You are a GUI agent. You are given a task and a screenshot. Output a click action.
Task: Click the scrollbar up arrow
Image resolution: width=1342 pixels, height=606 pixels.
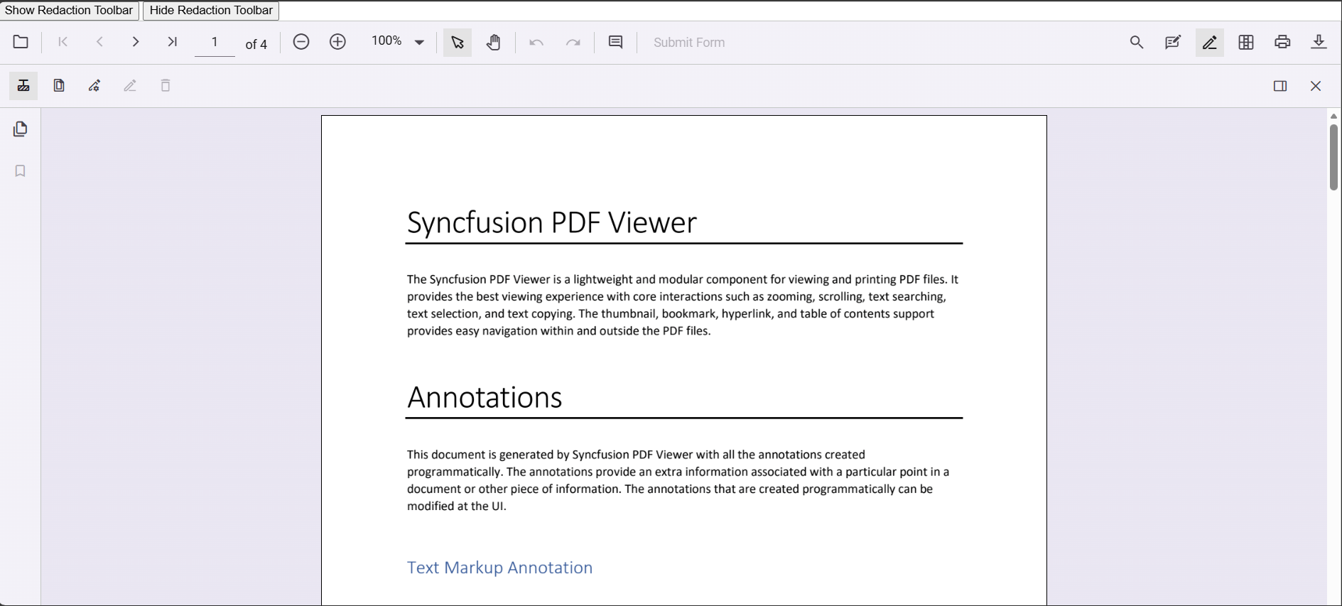click(x=1333, y=116)
